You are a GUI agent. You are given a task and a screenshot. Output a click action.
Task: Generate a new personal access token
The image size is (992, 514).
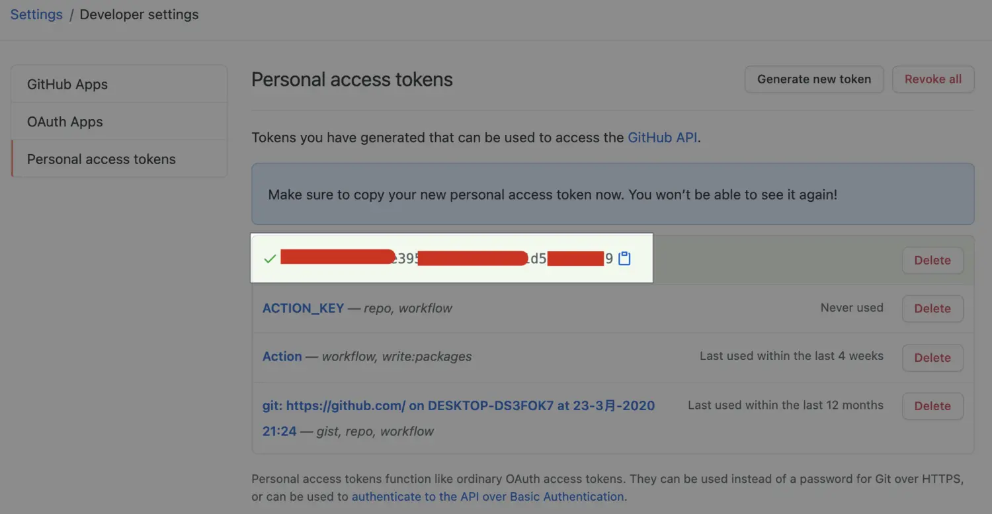(813, 79)
